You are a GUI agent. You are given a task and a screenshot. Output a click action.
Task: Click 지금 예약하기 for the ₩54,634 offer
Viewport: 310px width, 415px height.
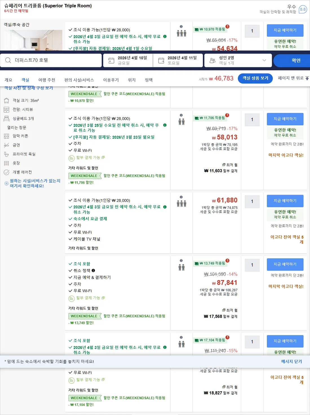click(285, 30)
